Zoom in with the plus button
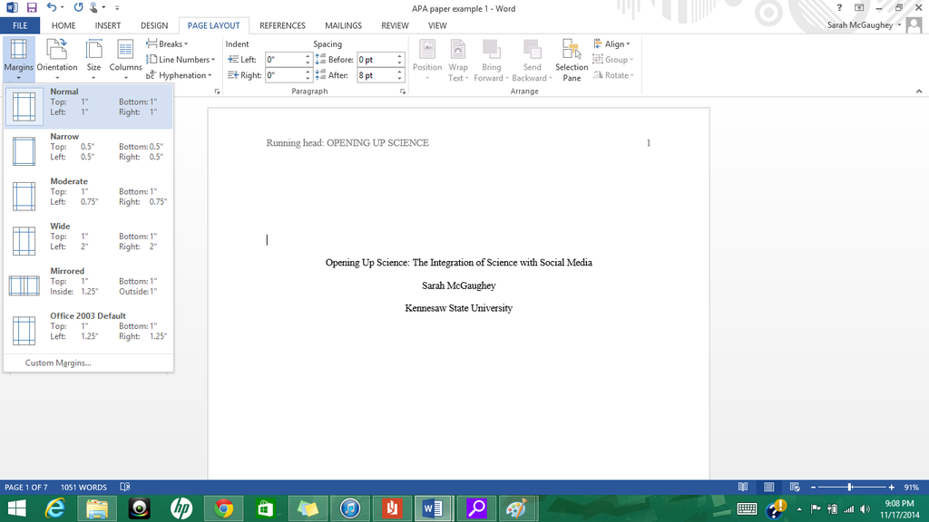The width and height of the screenshot is (929, 522). [x=891, y=487]
